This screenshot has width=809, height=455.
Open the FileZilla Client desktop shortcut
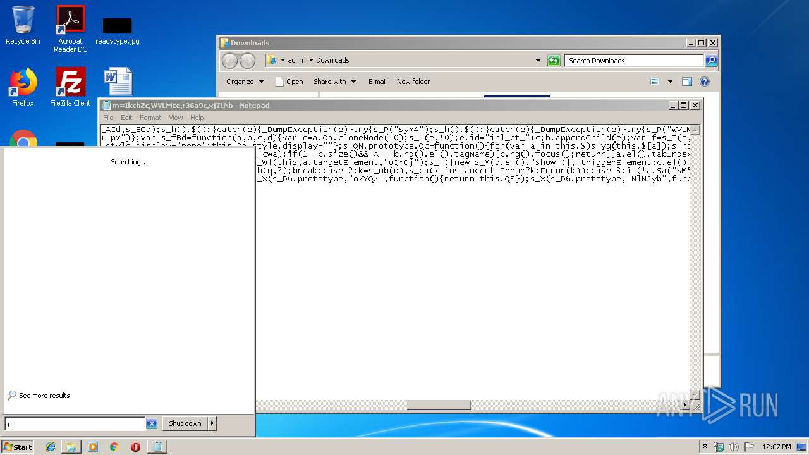70,87
